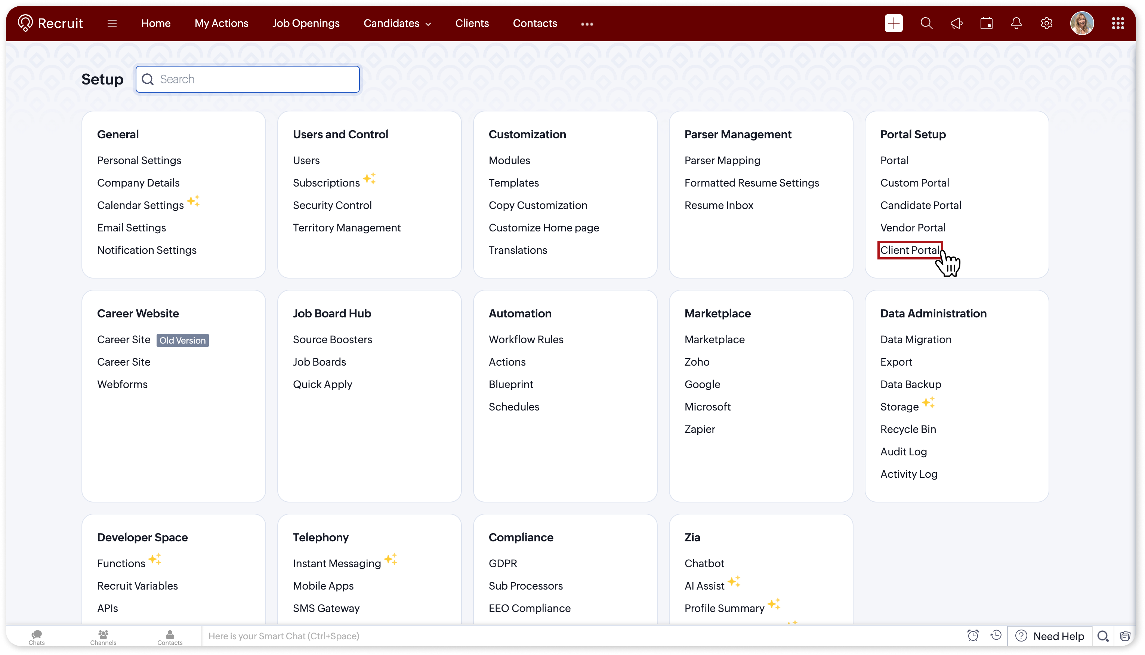Expand the Candidates dropdown arrow
Image resolution: width=1145 pixels, height=655 pixels.
coord(428,24)
